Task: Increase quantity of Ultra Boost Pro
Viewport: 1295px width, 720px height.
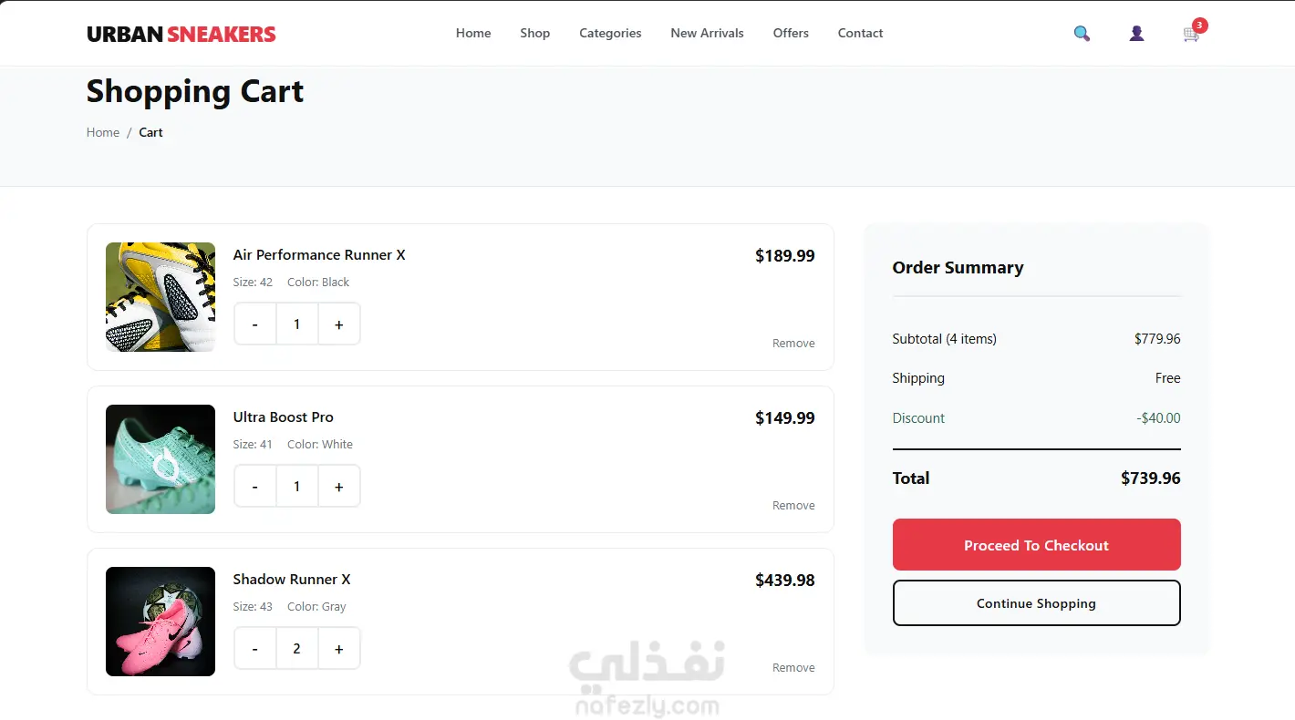Action: 339,487
